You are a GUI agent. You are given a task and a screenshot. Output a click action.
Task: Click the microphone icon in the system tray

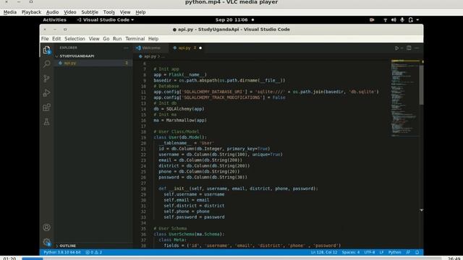tap(402, 19)
